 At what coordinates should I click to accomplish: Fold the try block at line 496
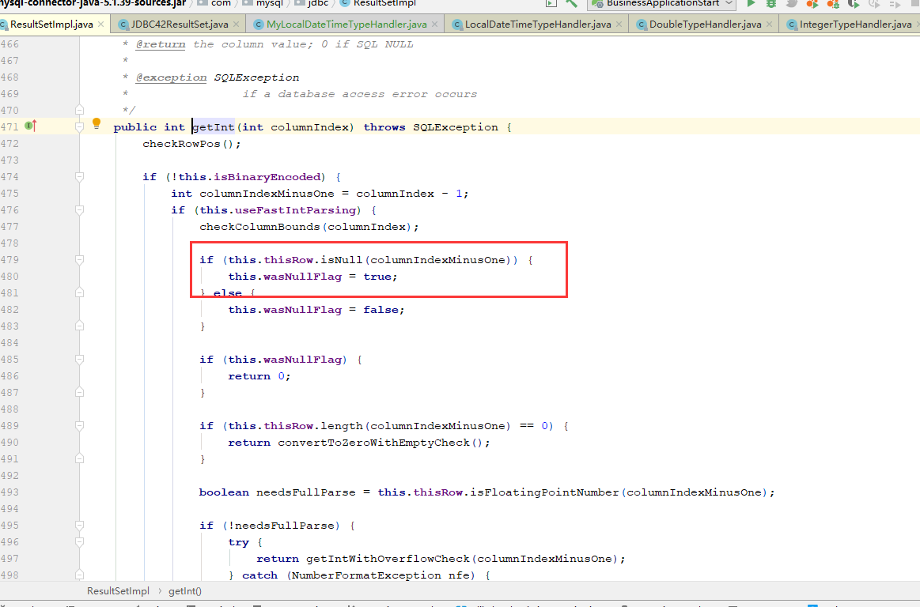[x=79, y=542]
